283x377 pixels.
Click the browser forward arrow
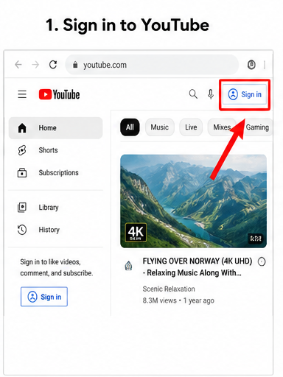[35, 65]
